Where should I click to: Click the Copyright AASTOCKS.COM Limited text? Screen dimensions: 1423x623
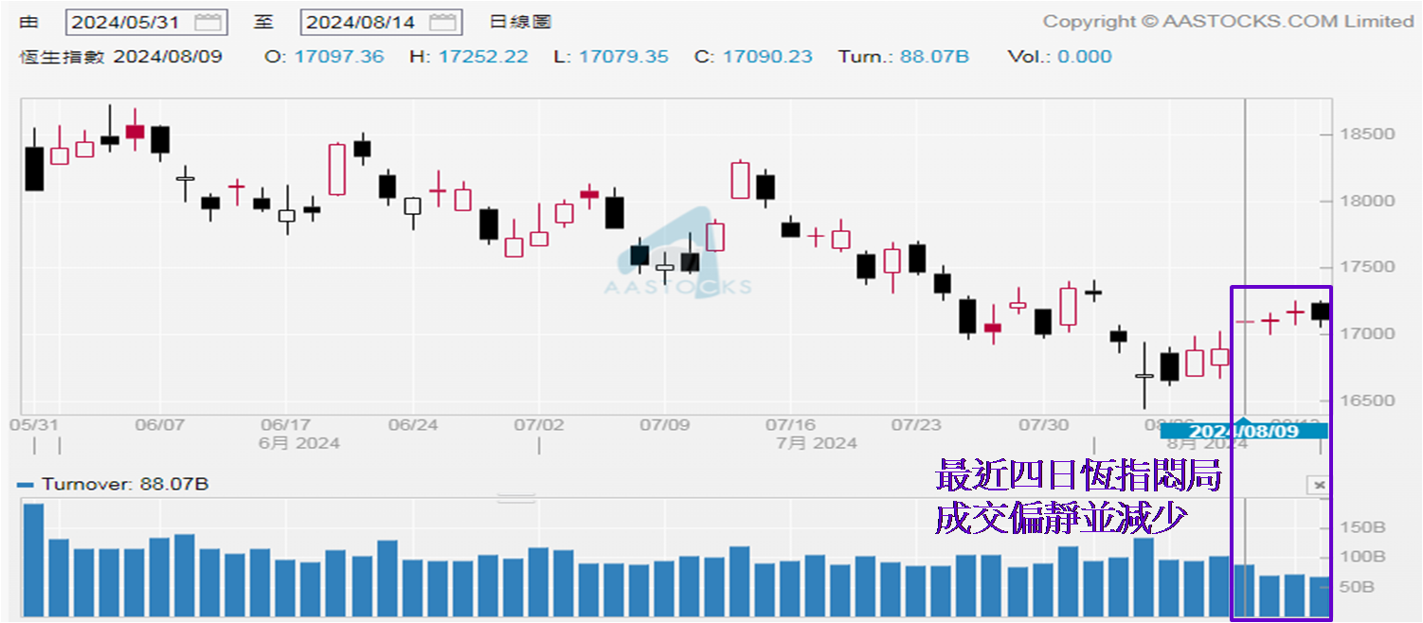click(x=1228, y=21)
